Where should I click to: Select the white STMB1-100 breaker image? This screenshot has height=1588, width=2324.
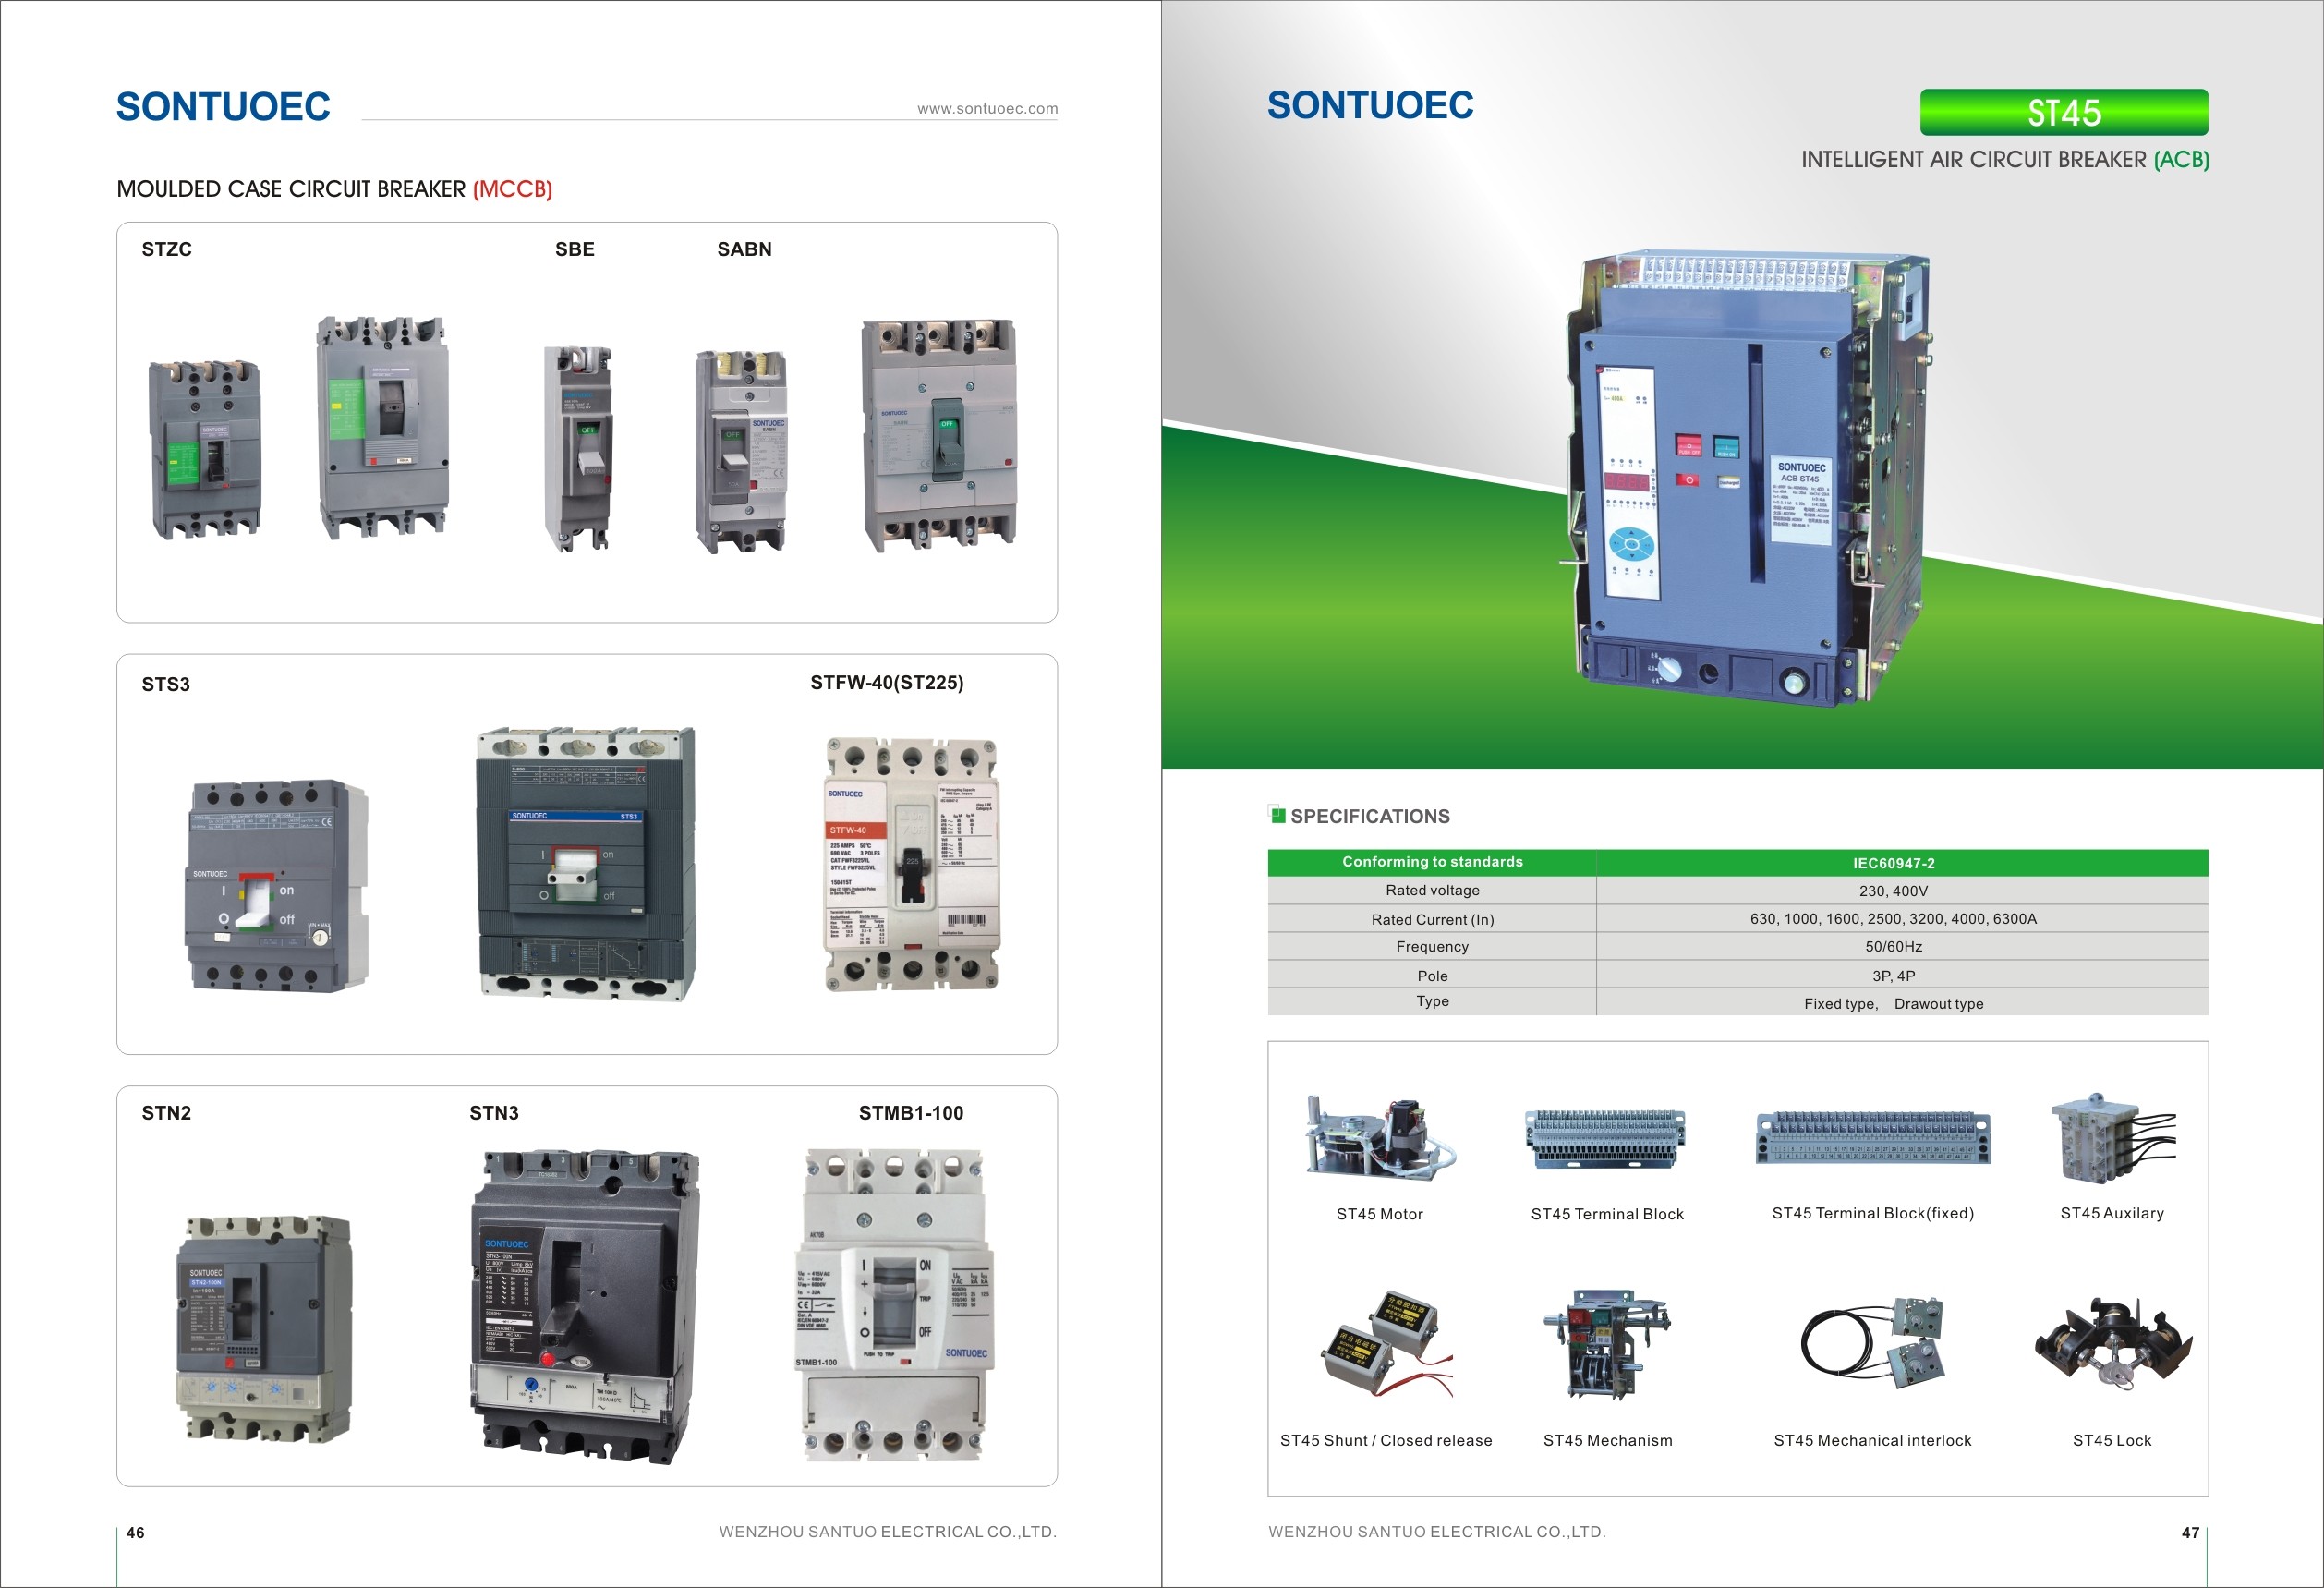point(894,1305)
